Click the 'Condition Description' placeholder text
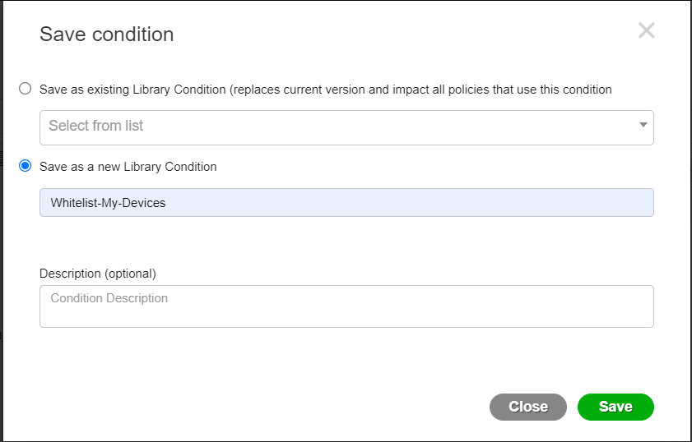692x442 pixels. [109, 298]
